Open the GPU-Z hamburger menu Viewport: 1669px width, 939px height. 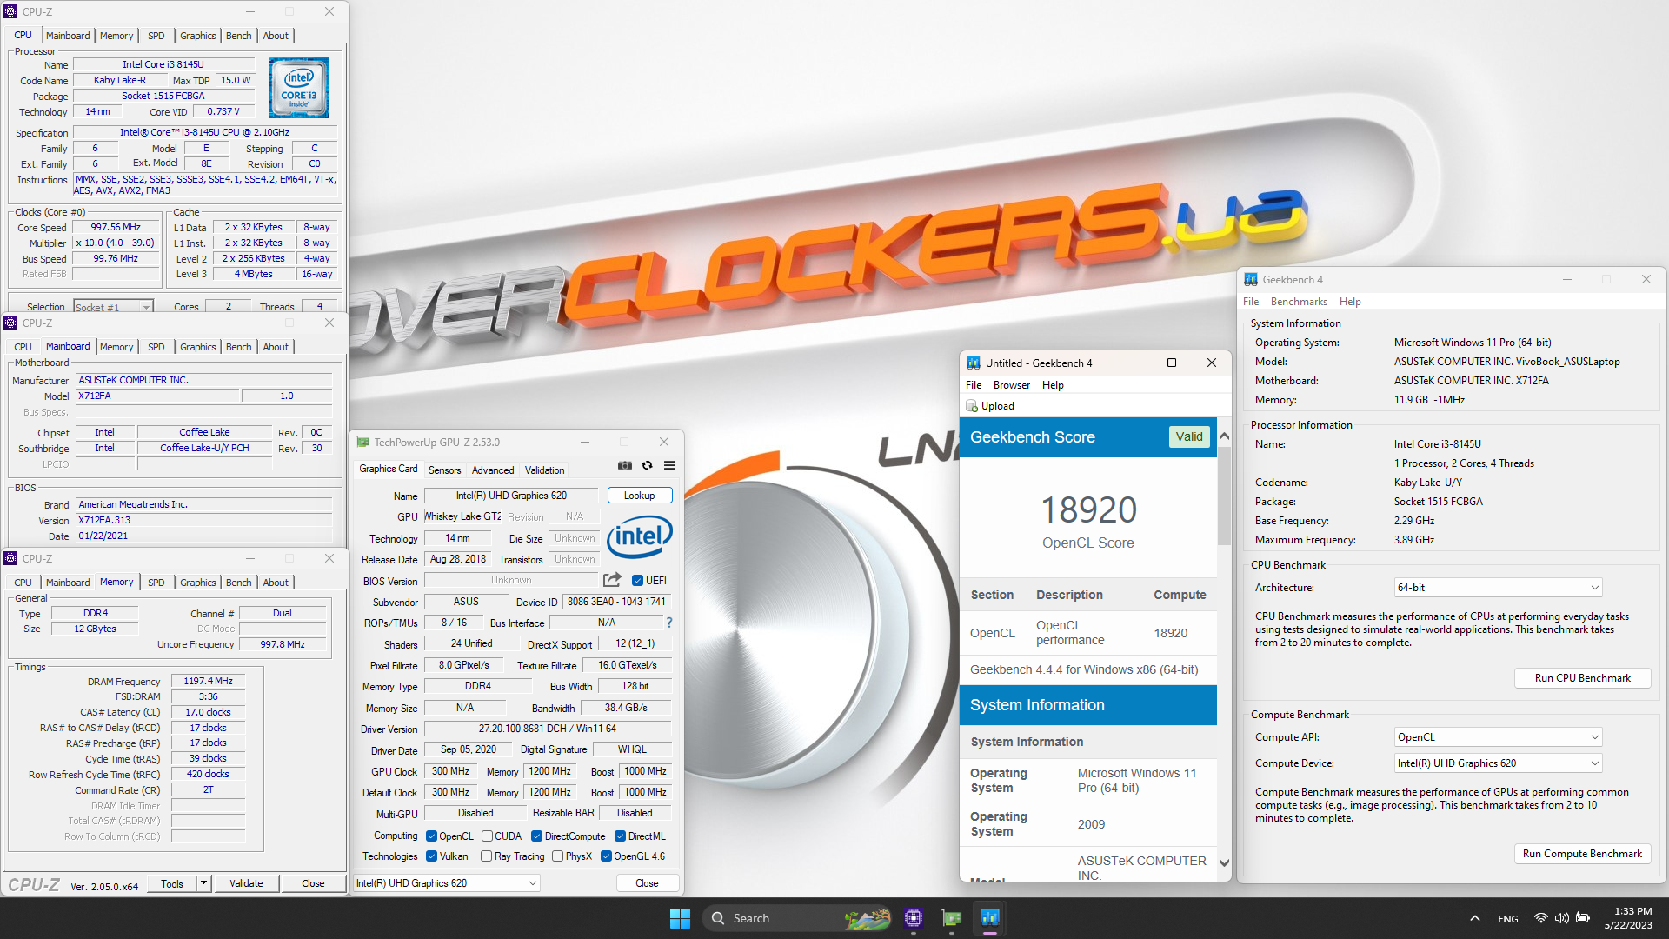(669, 466)
